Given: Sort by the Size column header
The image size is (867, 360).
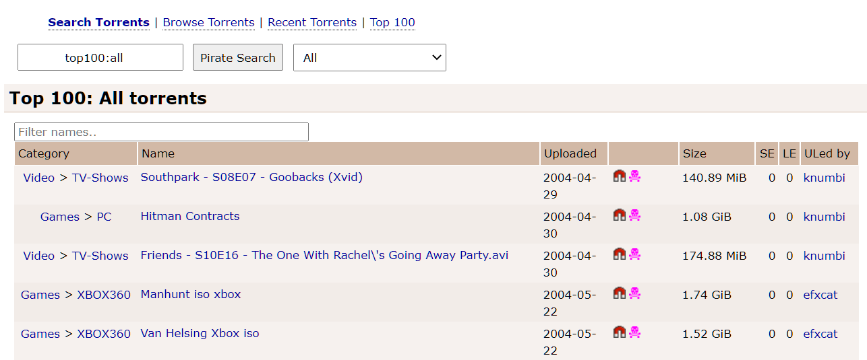Looking at the screenshot, I should pos(694,153).
